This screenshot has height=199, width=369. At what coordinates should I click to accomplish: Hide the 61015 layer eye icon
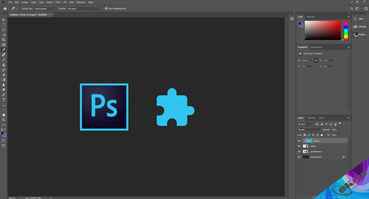pos(299,146)
